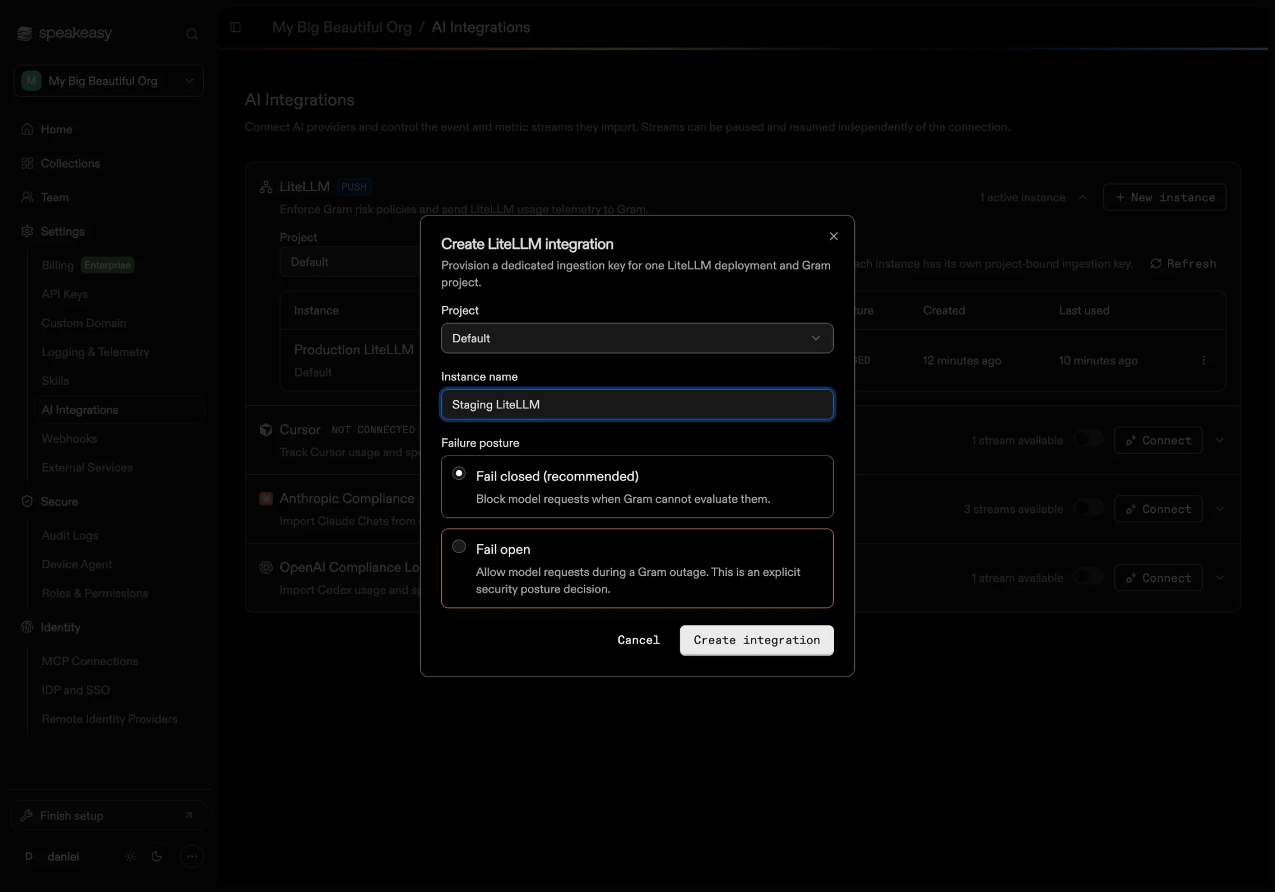
Task: Click the Enterprise badge beside Billing
Action: tap(107, 265)
